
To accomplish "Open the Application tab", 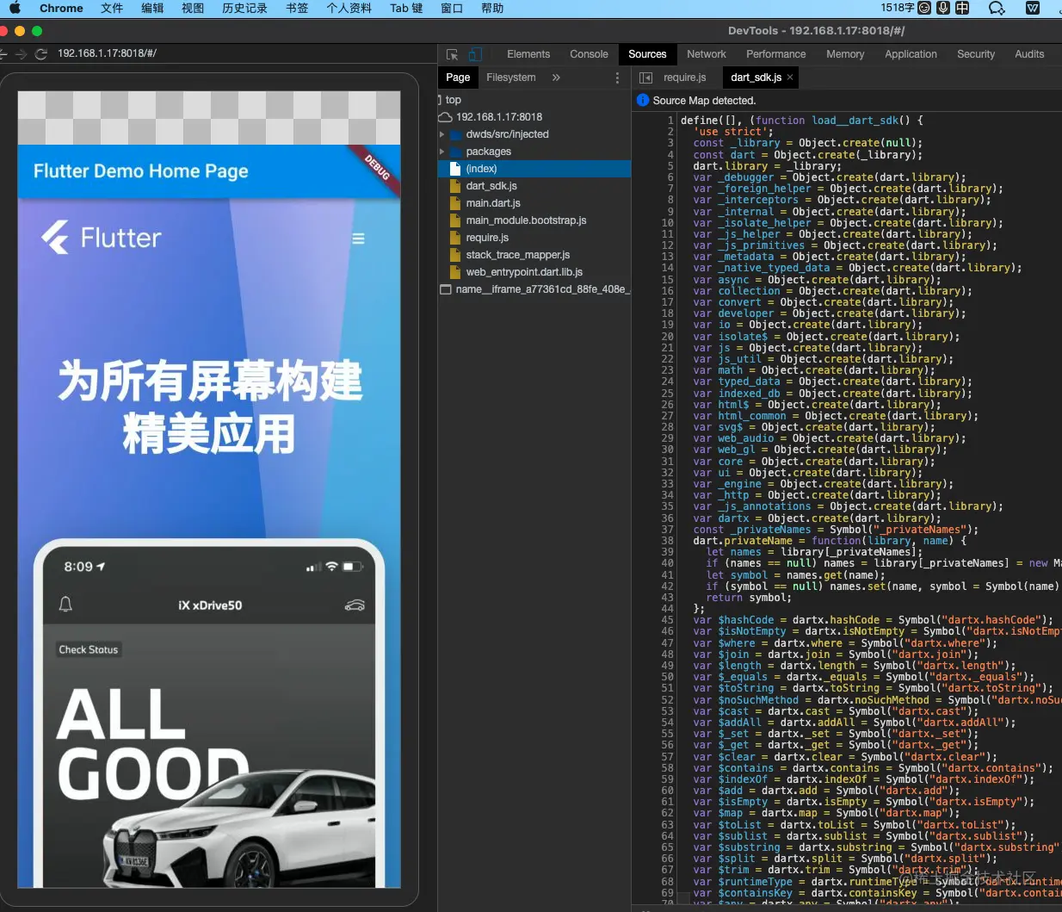I will point(911,54).
